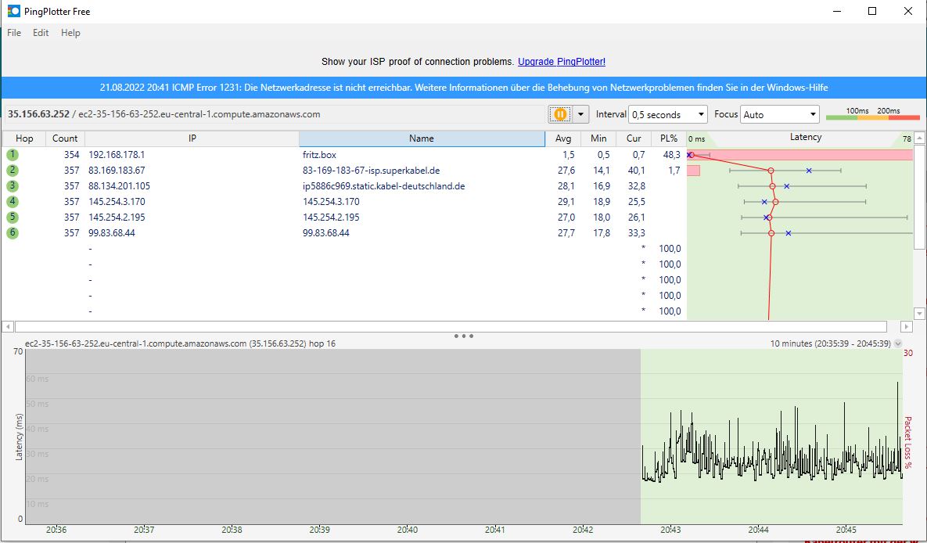The image size is (927, 543).
Task: Open dropdown arrow next to pause button
Action: tap(581, 114)
